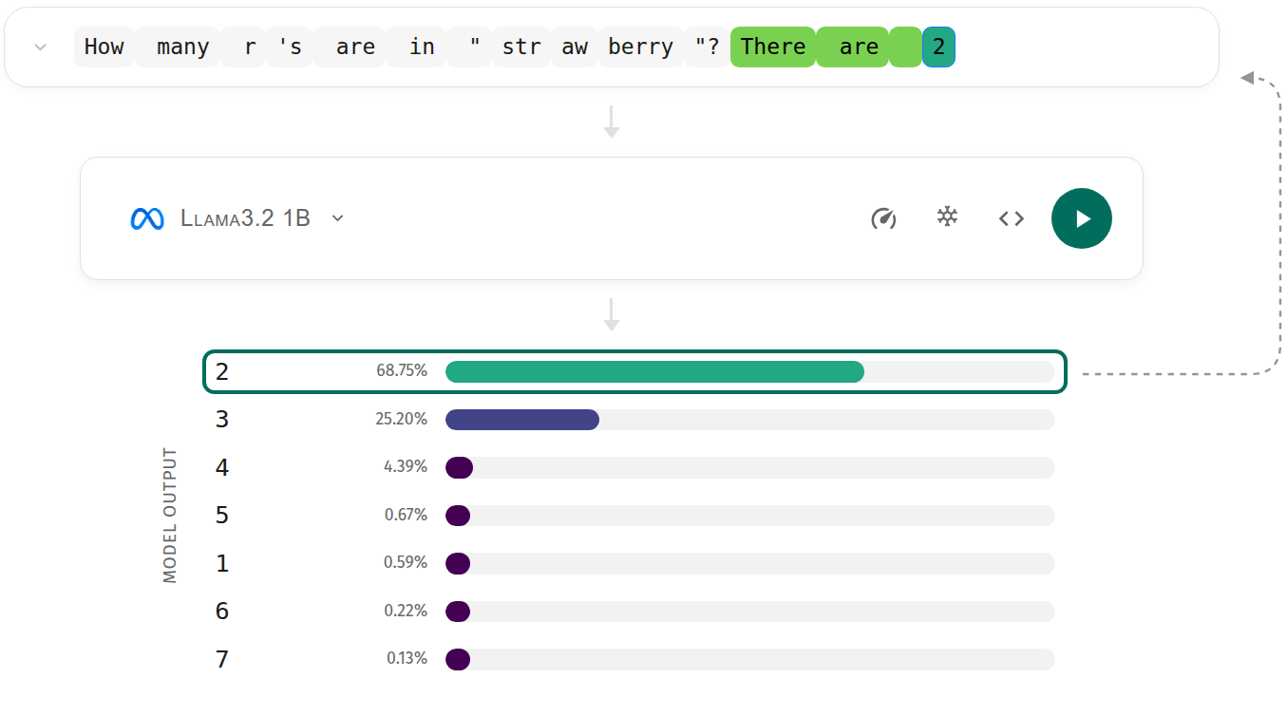The width and height of the screenshot is (1287, 716).
Task: Select output token 7 at 0.13%
Action: (x=634, y=659)
